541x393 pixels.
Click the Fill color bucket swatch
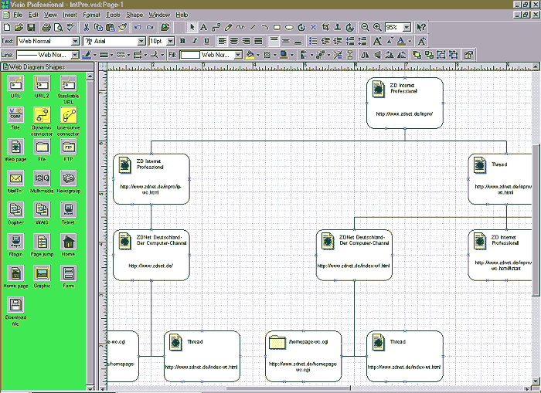coord(250,55)
